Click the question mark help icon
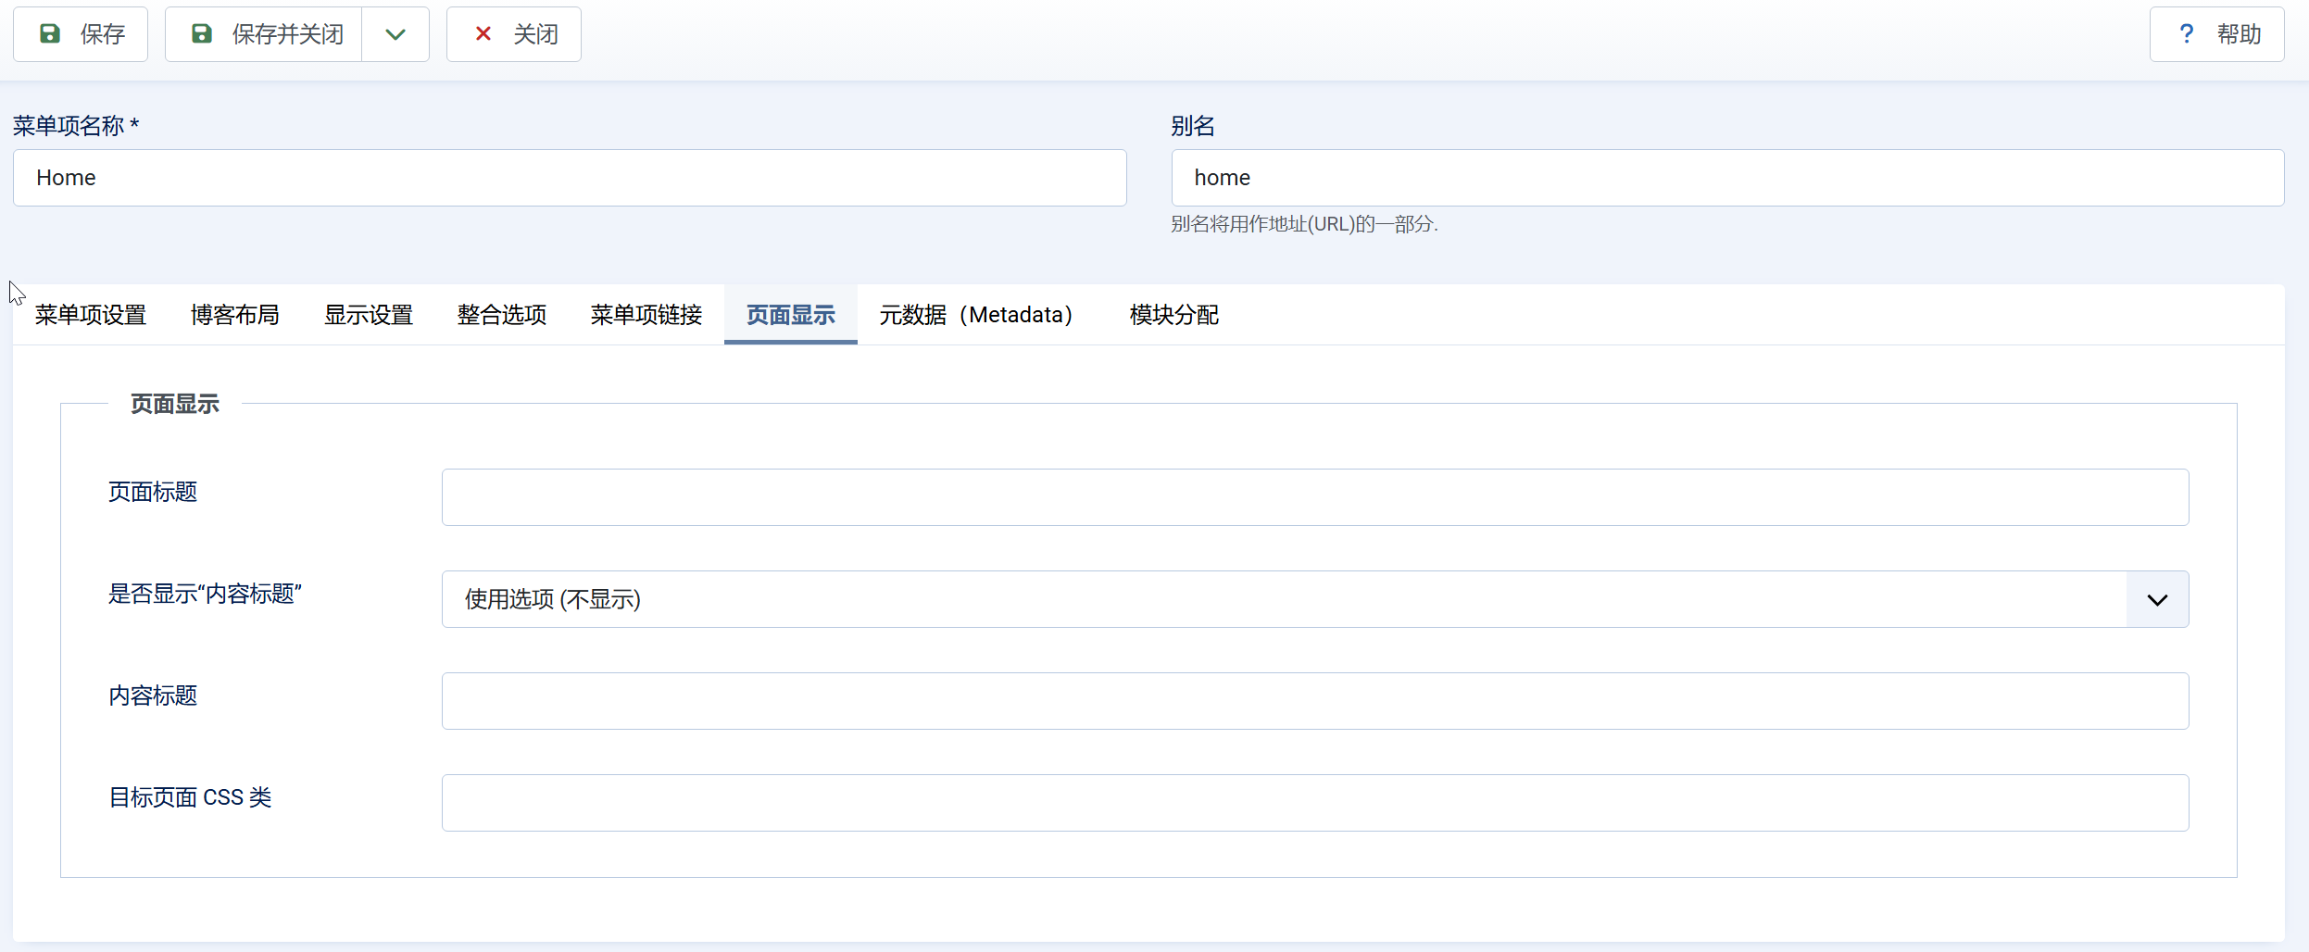2309x952 pixels. pos(2186,34)
